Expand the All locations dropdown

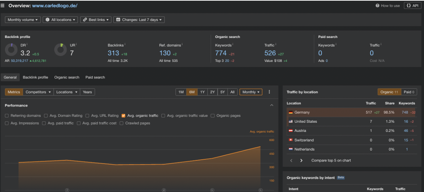point(61,20)
